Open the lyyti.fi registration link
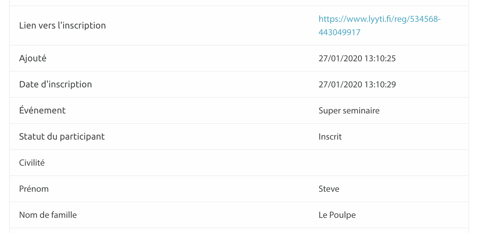 coord(379,19)
